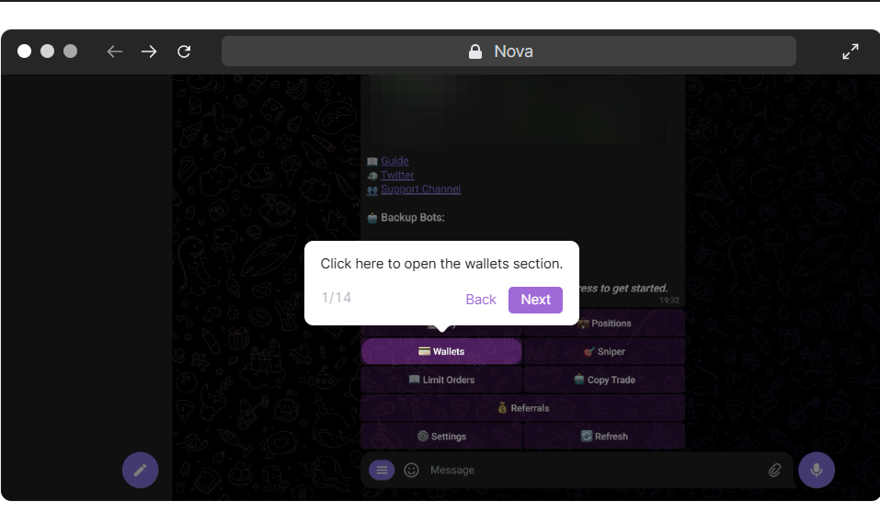Open the bot Settings button
Screen dimensions: 880x523
coord(441,437)
